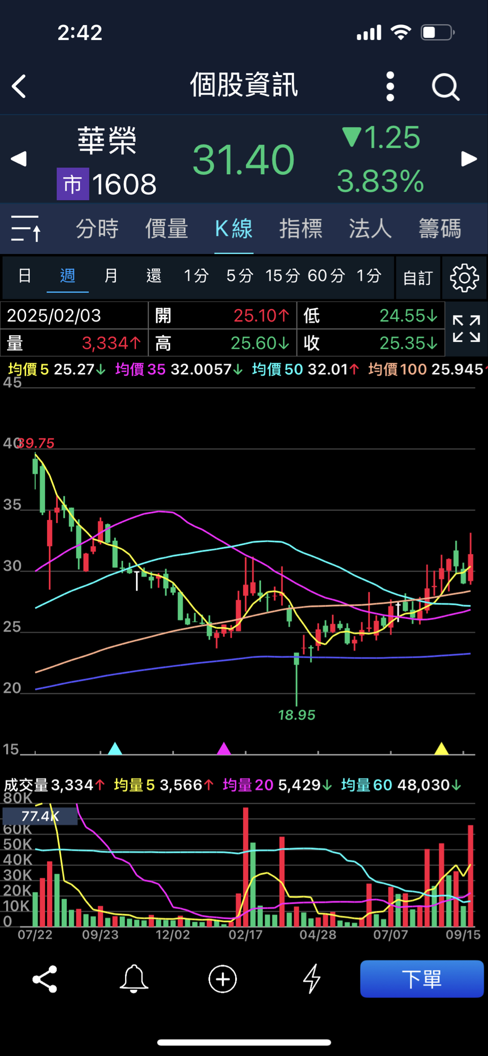Tap the 02/17 date axis label
The image size is (488, 1056).
pos(245,934)
